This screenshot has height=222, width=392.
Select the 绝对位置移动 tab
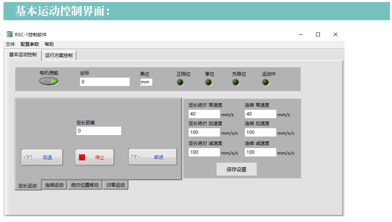coord(85,185)
